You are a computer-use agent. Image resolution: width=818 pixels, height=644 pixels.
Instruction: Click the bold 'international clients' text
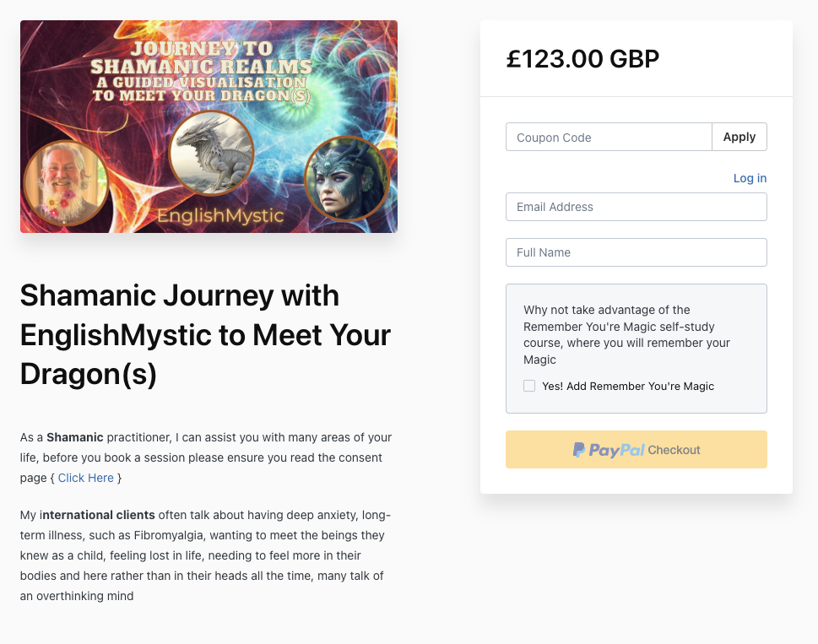point(97,515)
